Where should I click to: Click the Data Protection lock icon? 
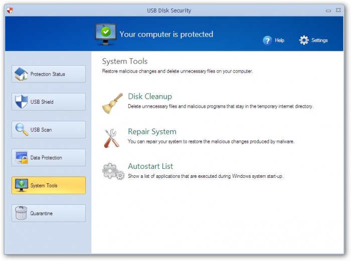[22, 158]
